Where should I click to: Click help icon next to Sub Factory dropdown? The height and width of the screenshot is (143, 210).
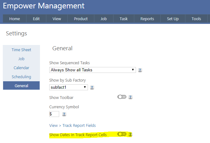click(x=92, y=87)
